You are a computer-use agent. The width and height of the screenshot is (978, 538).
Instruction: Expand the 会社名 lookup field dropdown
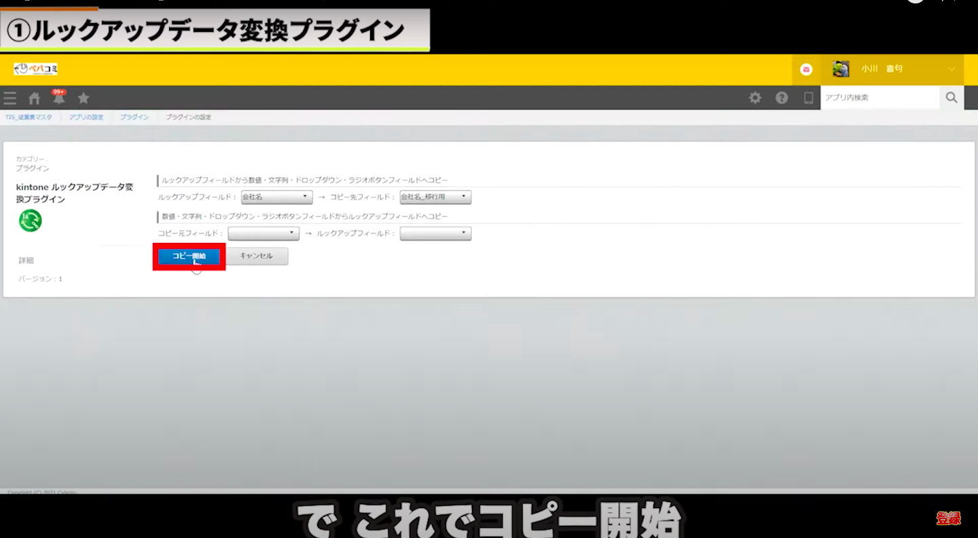[276, 197]
